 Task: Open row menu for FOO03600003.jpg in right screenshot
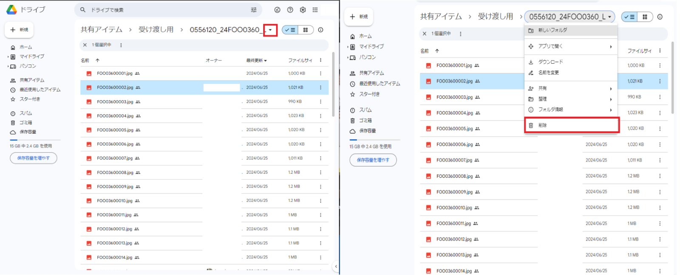[660, 97]
